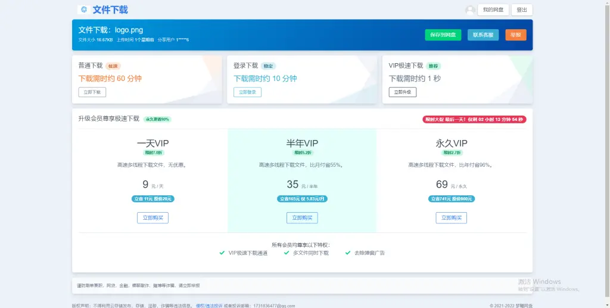This screenshot has width=610, height=308.
Task: Contact support via 联系客服 button
Action: pos(483,35)
